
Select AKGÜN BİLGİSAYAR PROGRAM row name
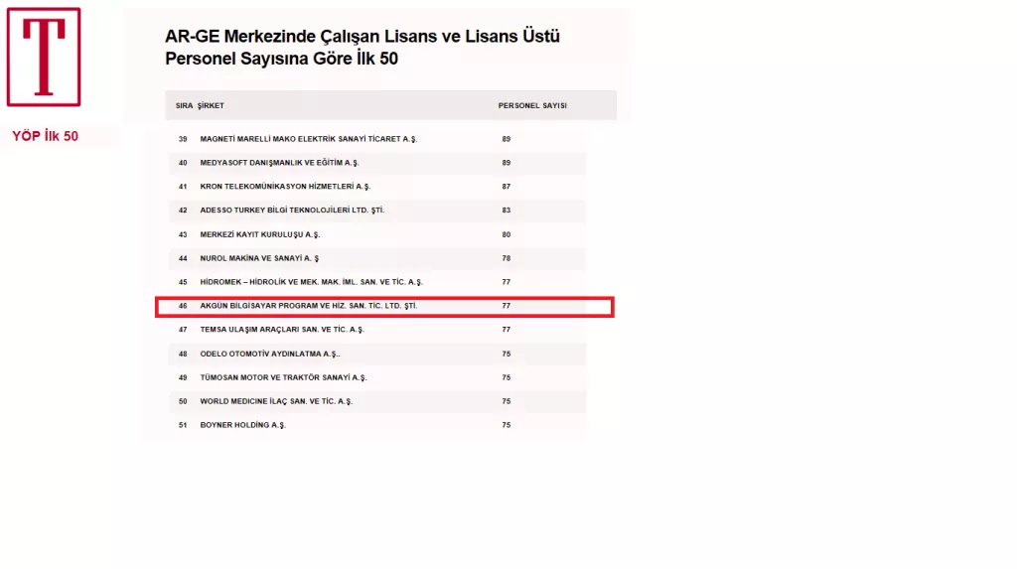click(x=309, y=306)
